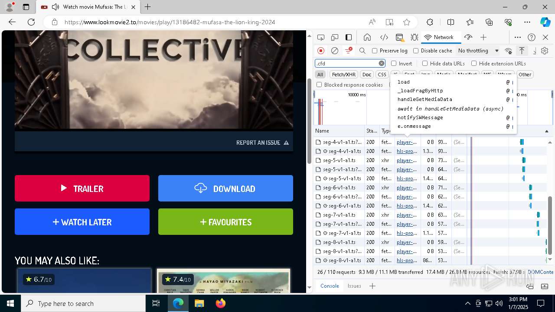This screenshot has height=312, width=555.
Task: Open Network settings gear
Action: pos(545,51)
